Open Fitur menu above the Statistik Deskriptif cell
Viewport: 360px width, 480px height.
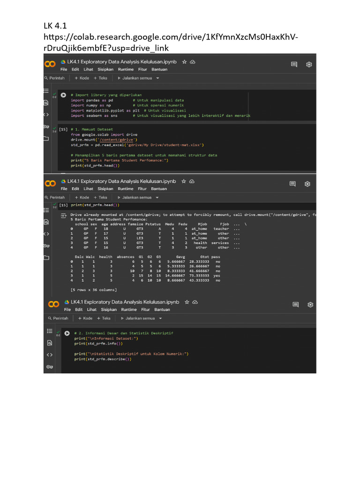click(x=145, y=309)
